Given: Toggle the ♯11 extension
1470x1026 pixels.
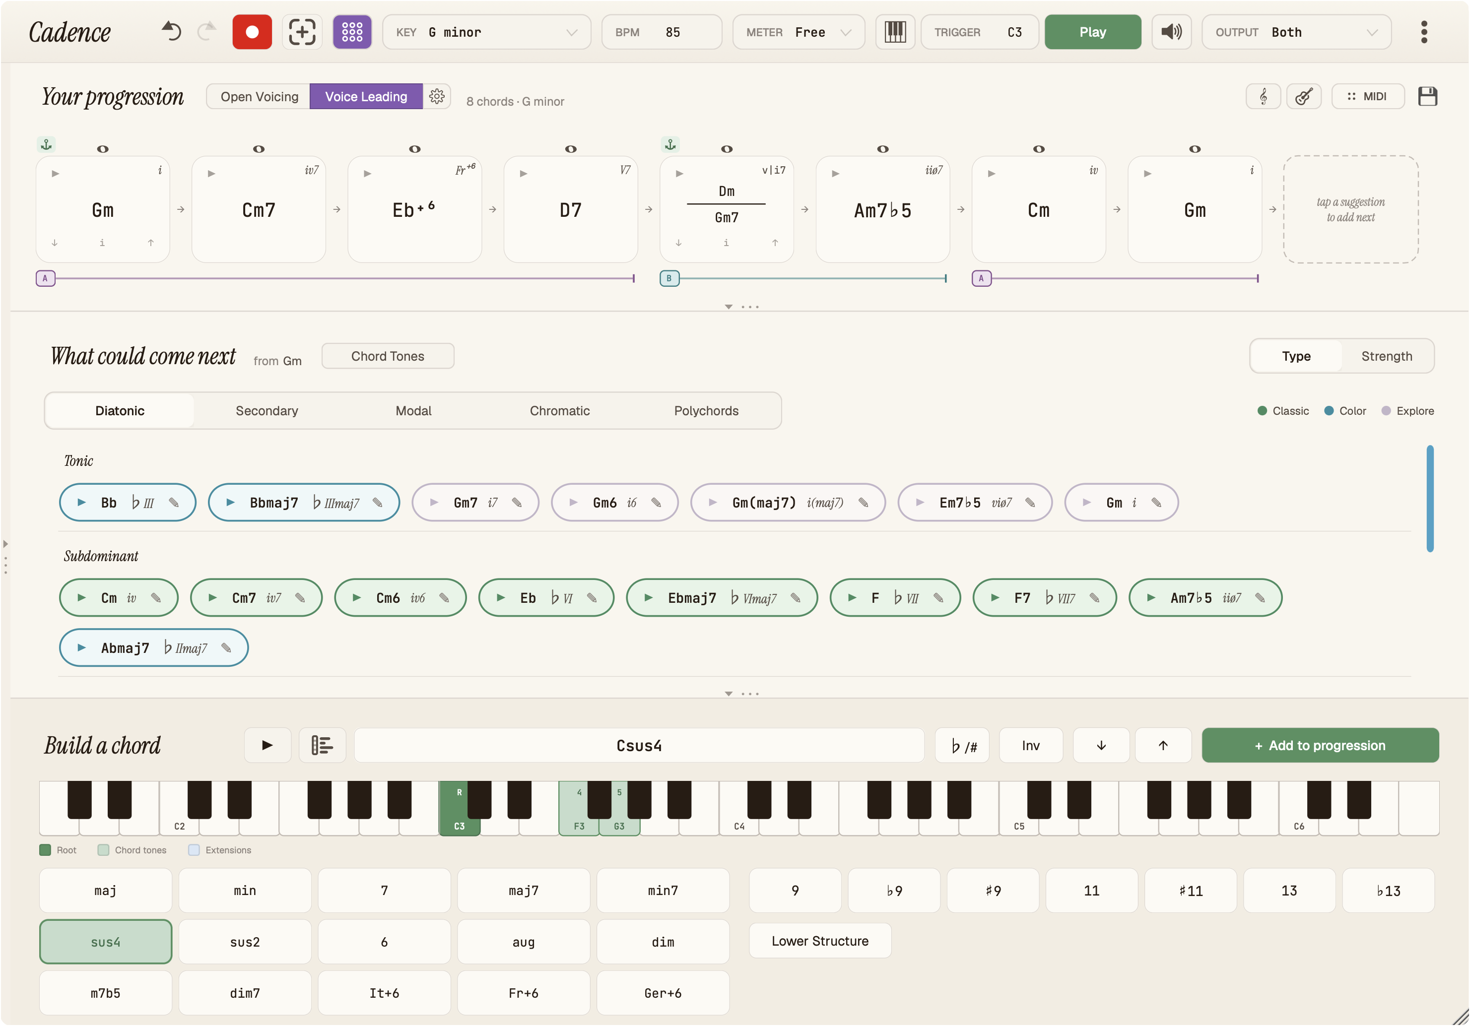Looking at the screenshot, I should [1191, 891].
